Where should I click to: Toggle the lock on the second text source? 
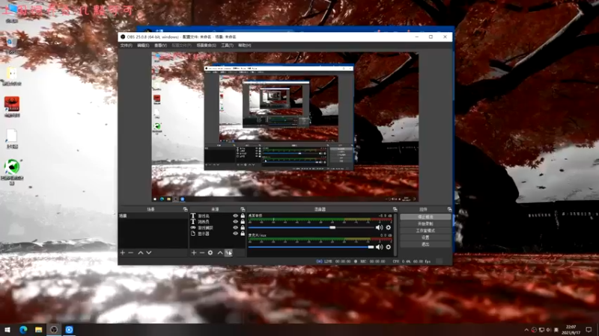coord(243,222)
